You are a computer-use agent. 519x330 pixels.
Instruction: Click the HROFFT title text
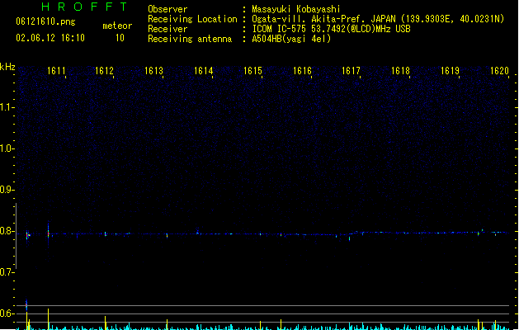click(84, 7)
